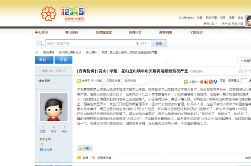Viewport: 251px width, 166px height.
Task: Expand the 积分 39 points dropdown
Action: (210, 24)
